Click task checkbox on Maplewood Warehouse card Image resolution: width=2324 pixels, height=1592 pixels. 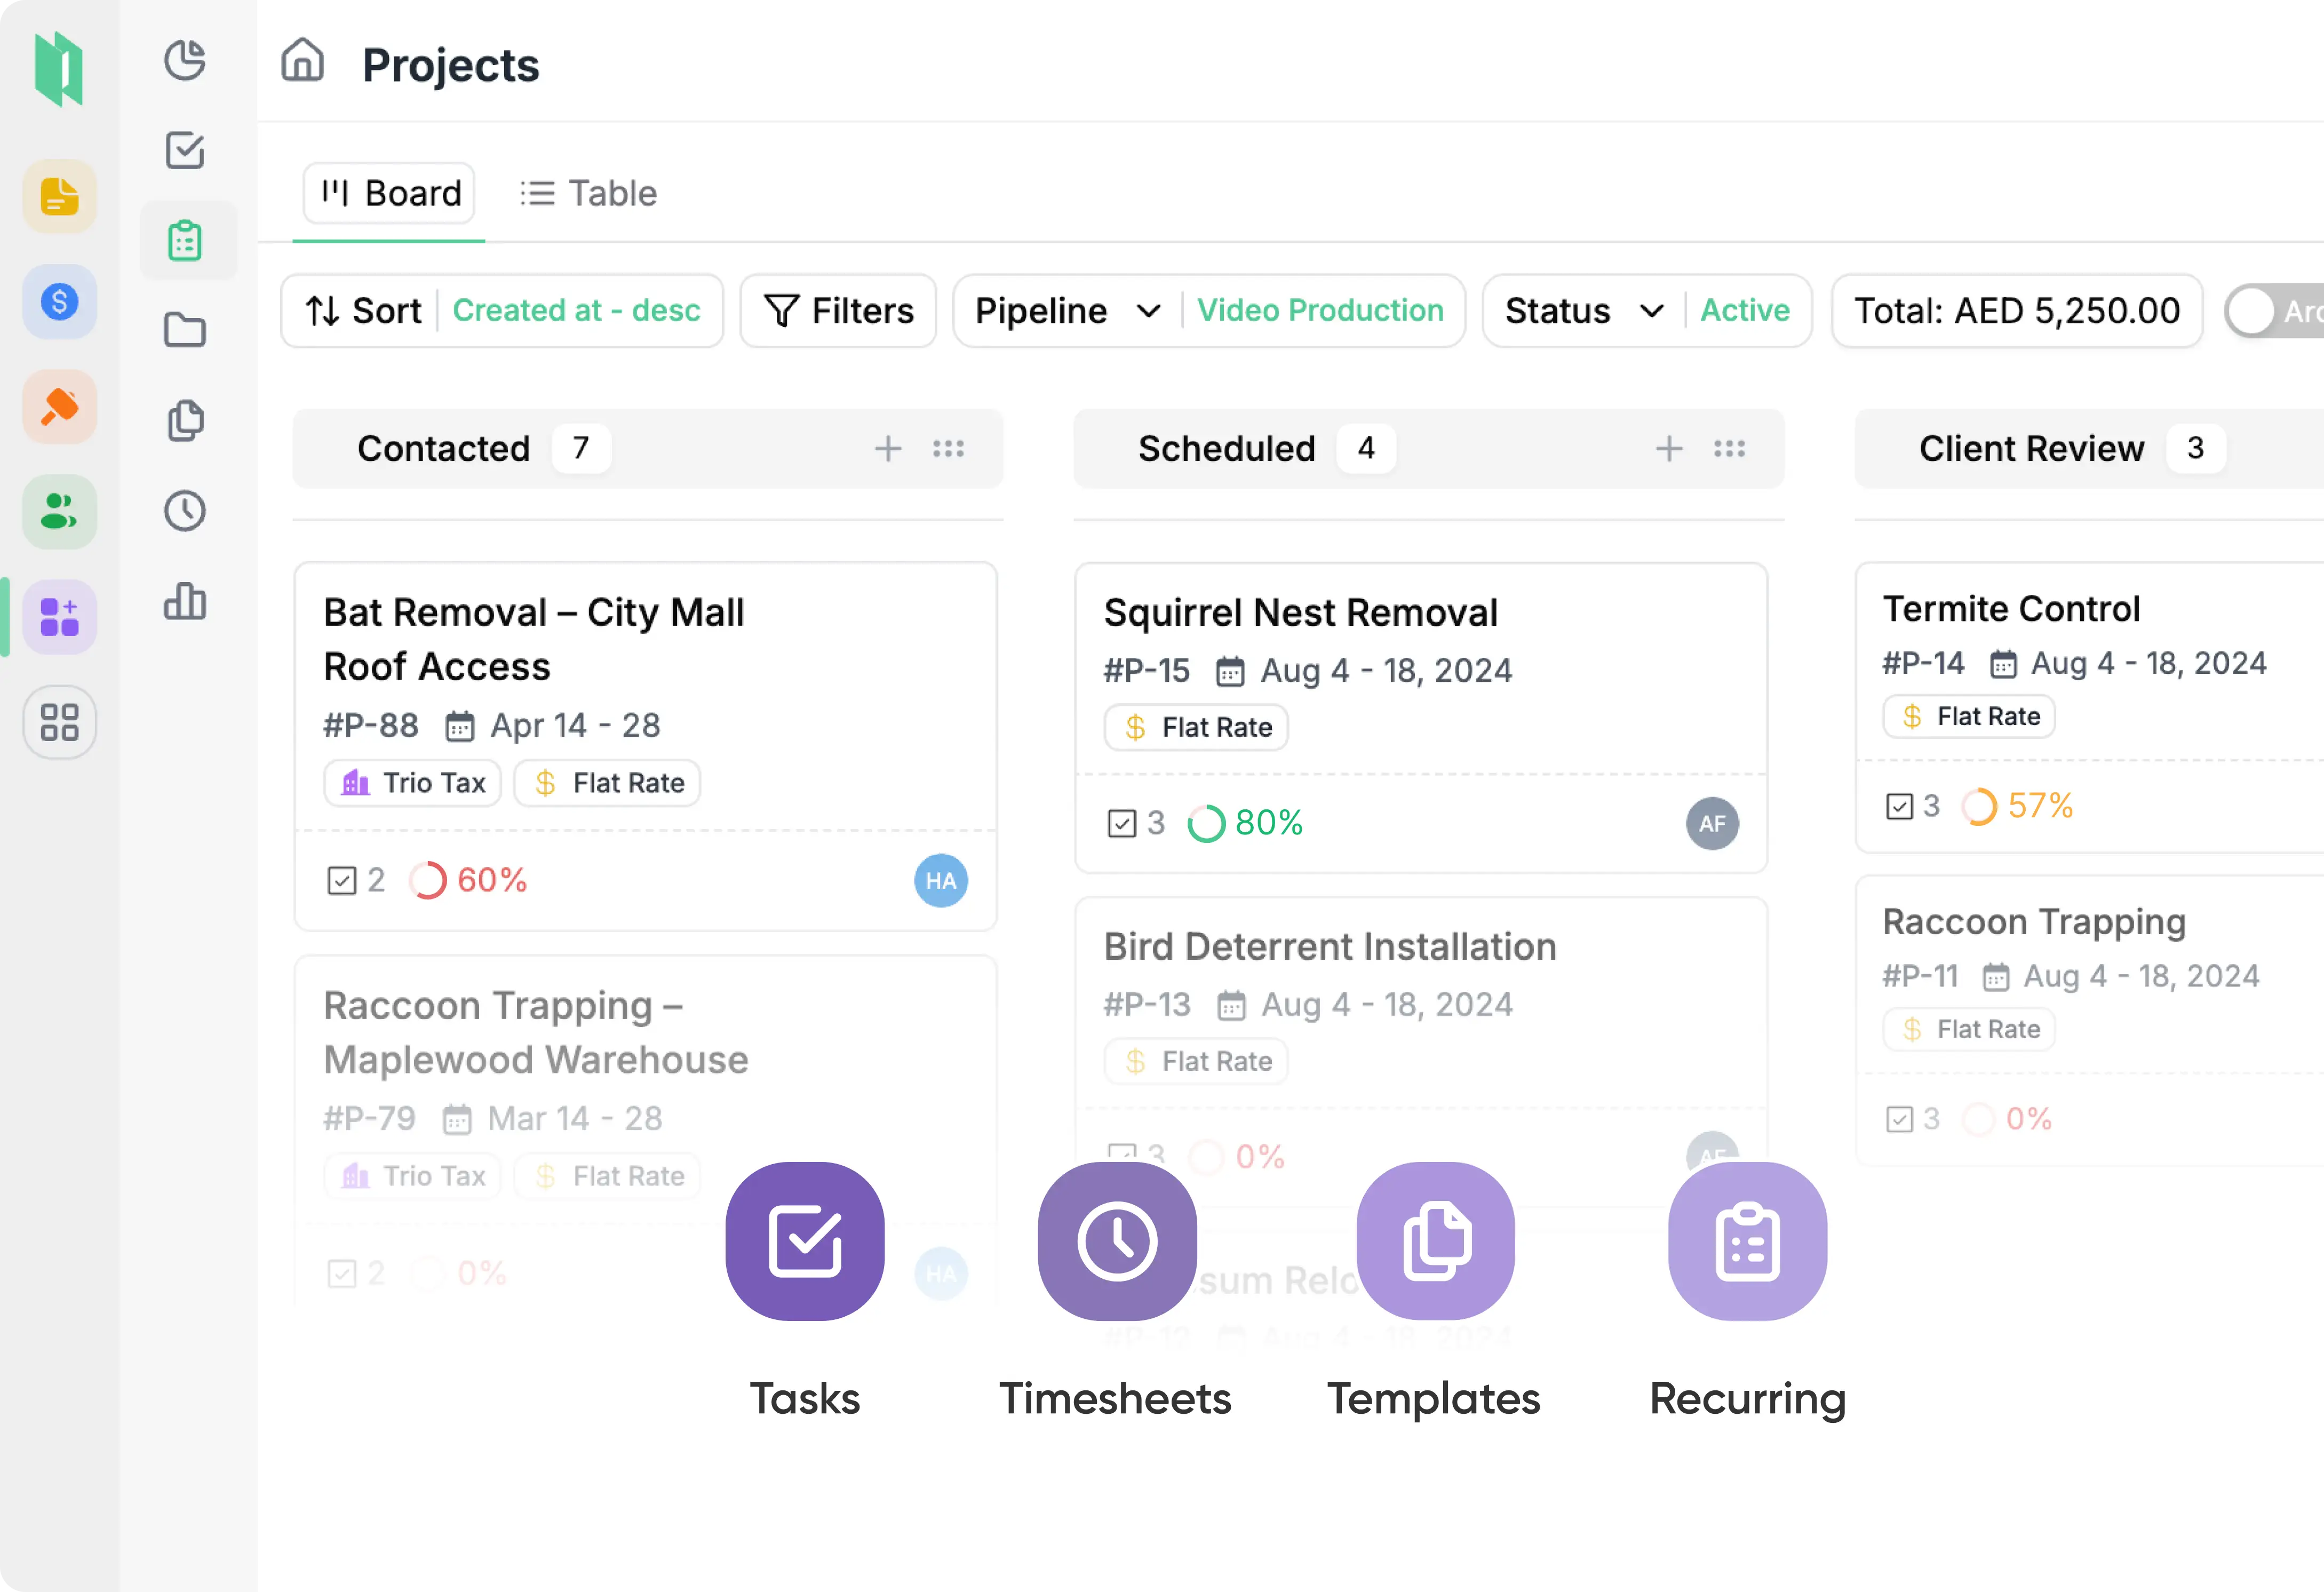[342, 1274]
